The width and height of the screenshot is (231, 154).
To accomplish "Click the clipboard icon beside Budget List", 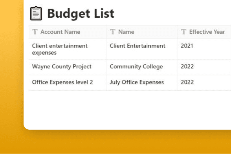I will coord(36,13).
